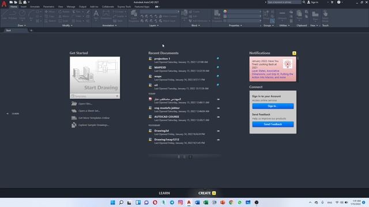Switch to the View ribbon tab
Screen dimensions: 369x207
[61, 7]
